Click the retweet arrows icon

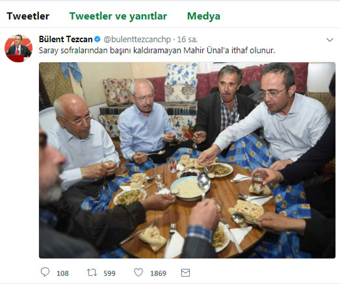[x=92, y=273]
